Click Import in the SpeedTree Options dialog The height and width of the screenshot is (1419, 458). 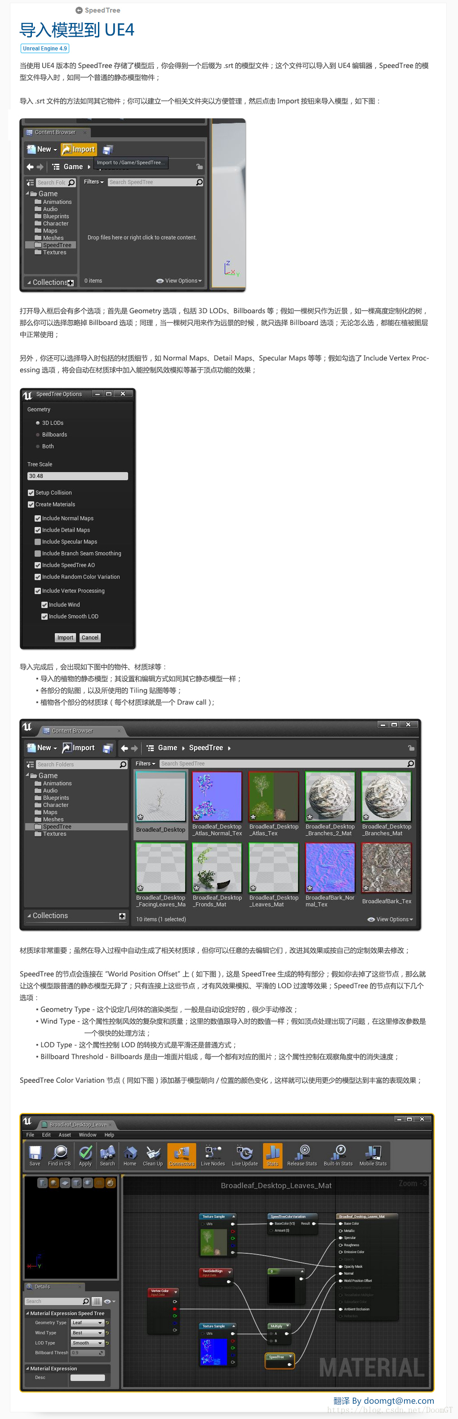pyautogui.click(x=66, y=638)
